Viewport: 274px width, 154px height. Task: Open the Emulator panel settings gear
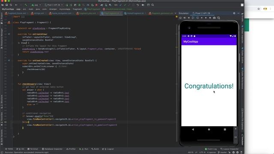pos(234,13)
